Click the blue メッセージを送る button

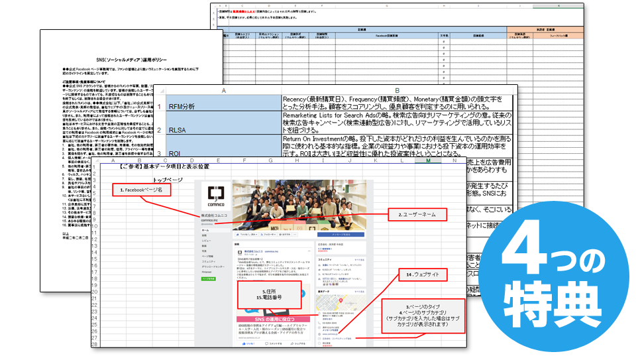pos(341,235)
